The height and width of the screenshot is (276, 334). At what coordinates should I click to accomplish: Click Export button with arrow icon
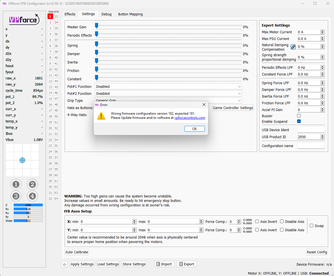187,264
